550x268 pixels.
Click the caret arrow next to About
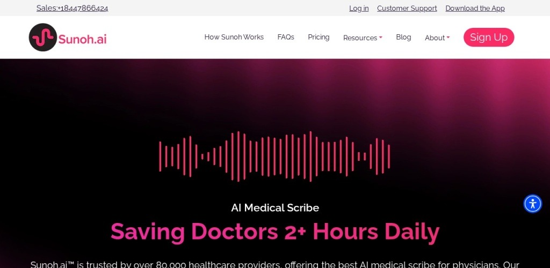point(448,38)
